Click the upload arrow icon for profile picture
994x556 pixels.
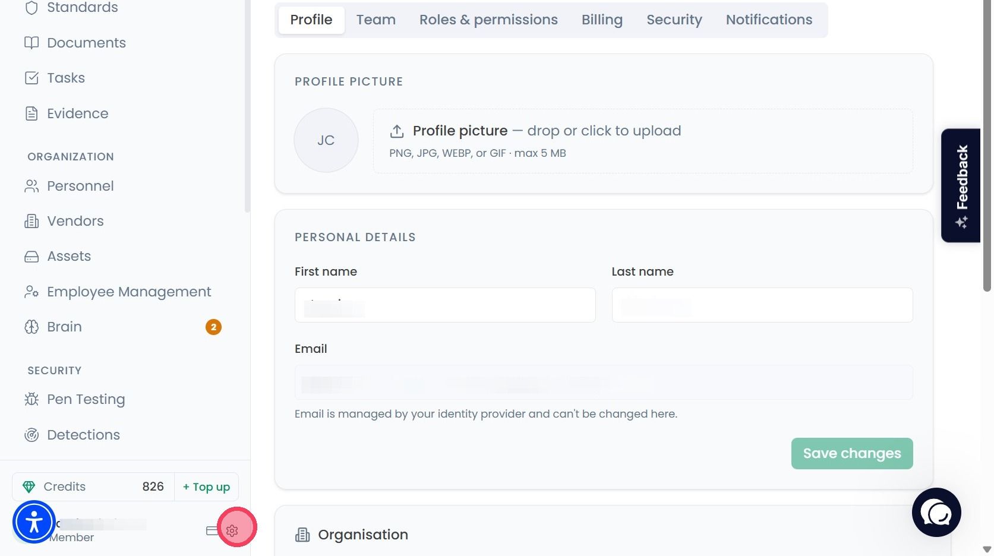(397, 131)
